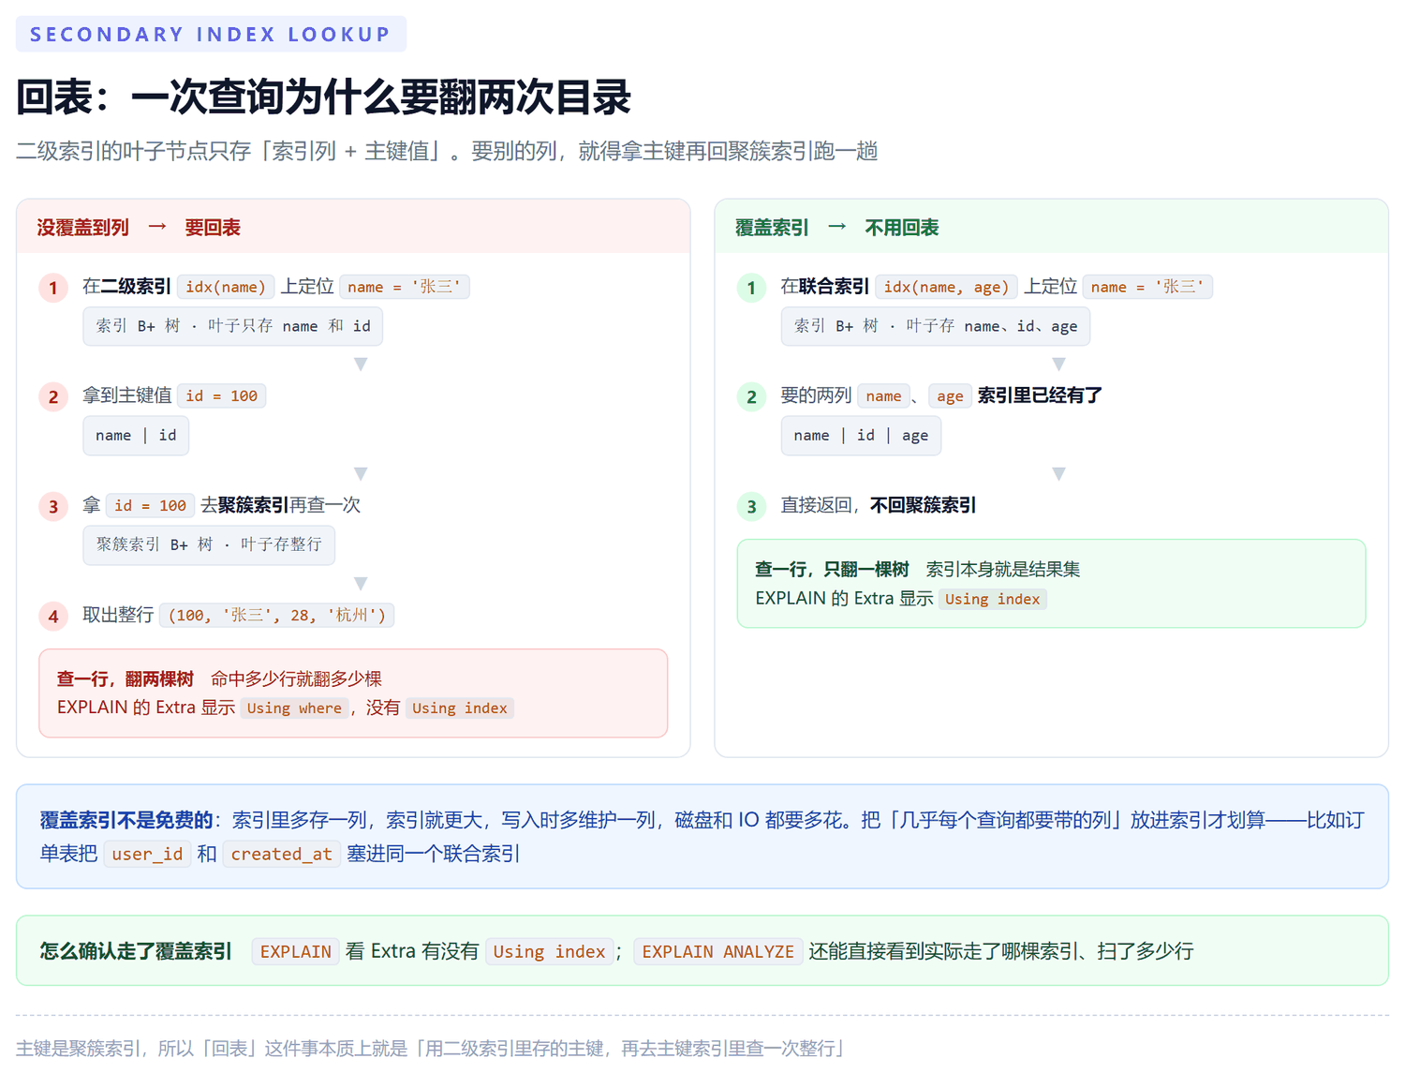The height and width of the screenshot is (1073, 1405).
Task: Click the "SECONDARY INDEX LOOKUP" badge
Action: pos(211,34)
